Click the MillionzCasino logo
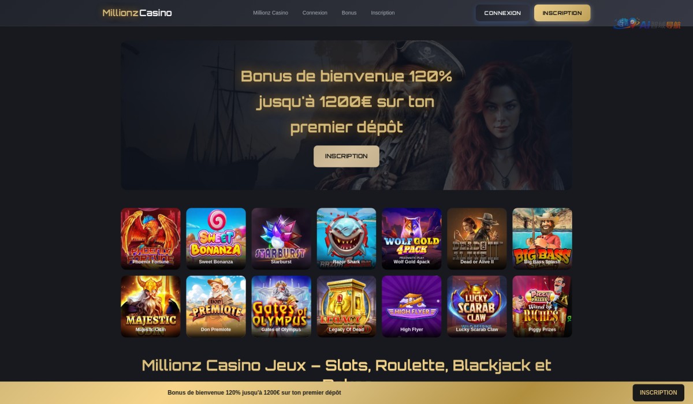The height and width of the screenshot is (404, 693). click(x=137, y=13)
